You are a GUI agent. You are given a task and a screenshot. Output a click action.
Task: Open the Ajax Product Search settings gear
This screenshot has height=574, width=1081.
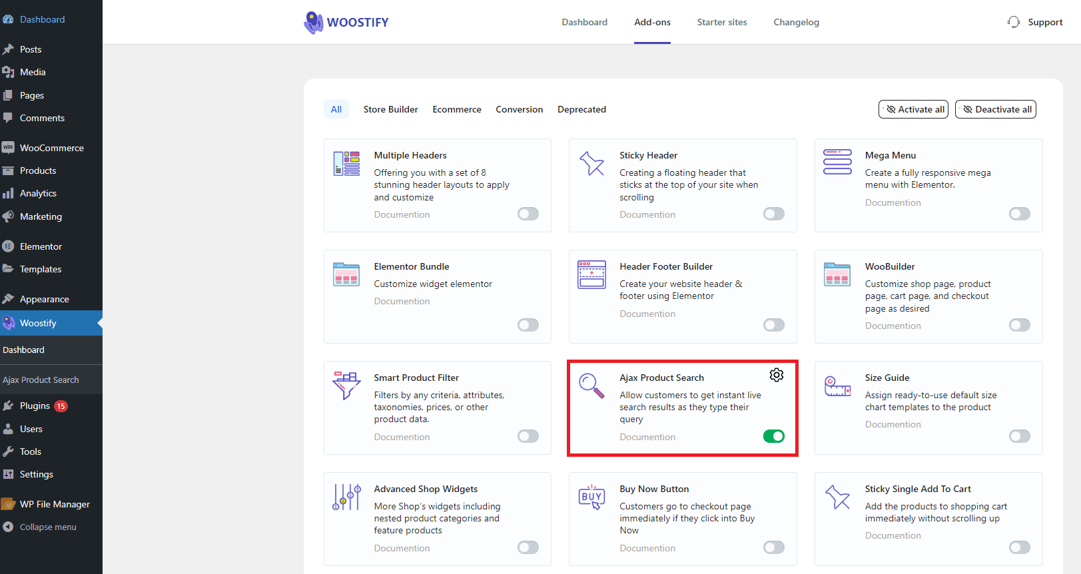[777, 375]
